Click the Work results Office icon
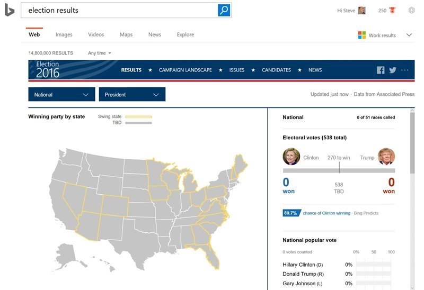Image resolution: width=424 pixels, height=290 pixels. (x=362, y=35)
